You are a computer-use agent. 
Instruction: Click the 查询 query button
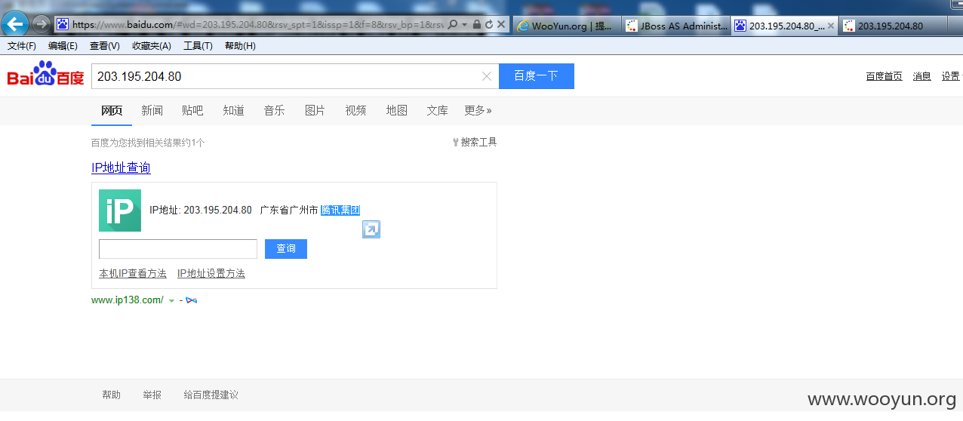[x=286, y=249]
